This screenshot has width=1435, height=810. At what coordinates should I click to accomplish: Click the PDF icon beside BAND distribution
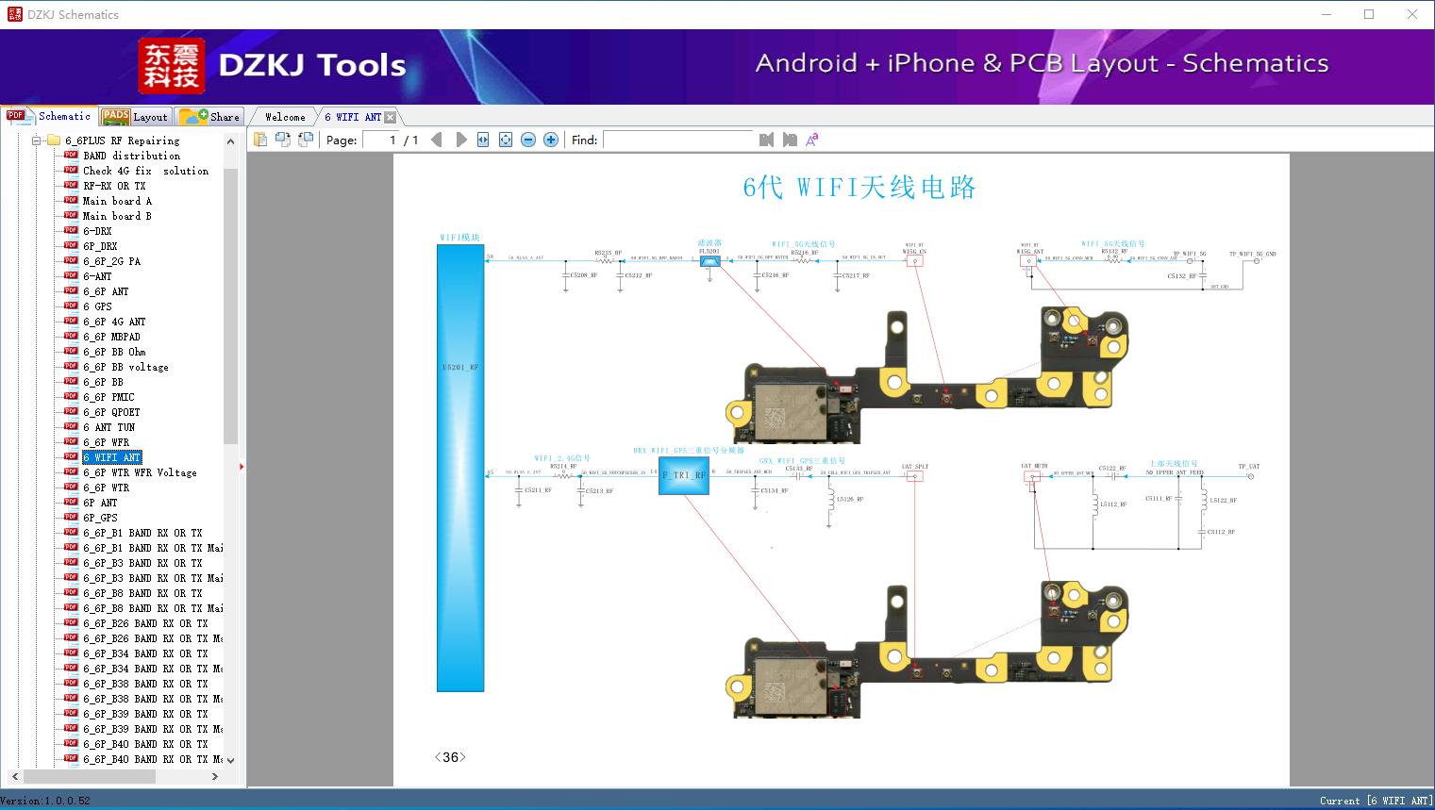coord(71,156)
